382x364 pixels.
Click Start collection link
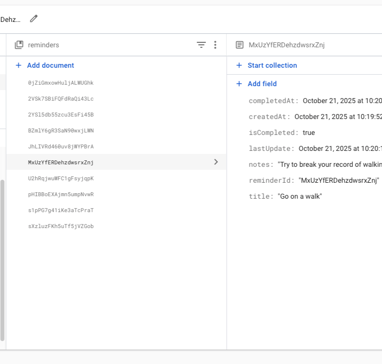[272, 65]
